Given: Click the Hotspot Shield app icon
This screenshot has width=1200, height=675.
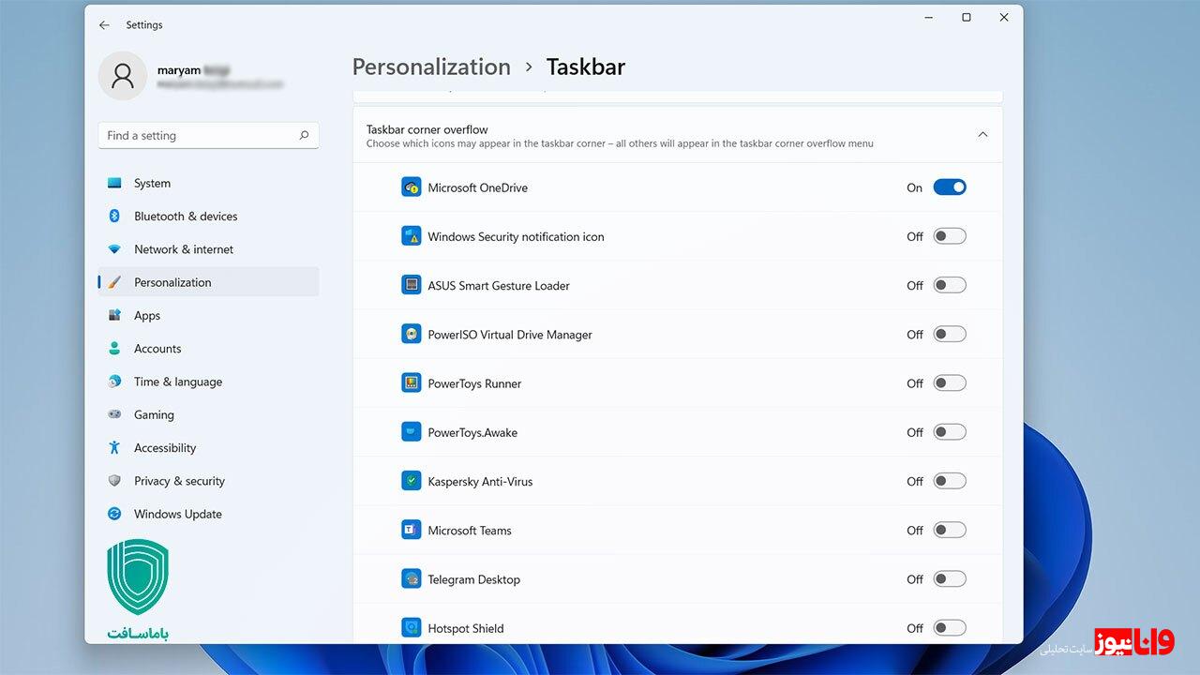Looking at the screenshot, I should 411,628.
